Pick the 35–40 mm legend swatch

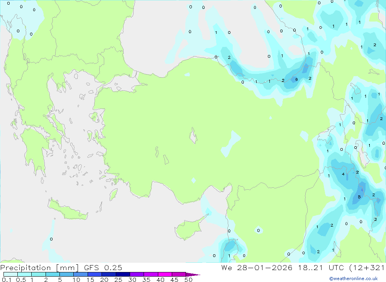point(151,274)
